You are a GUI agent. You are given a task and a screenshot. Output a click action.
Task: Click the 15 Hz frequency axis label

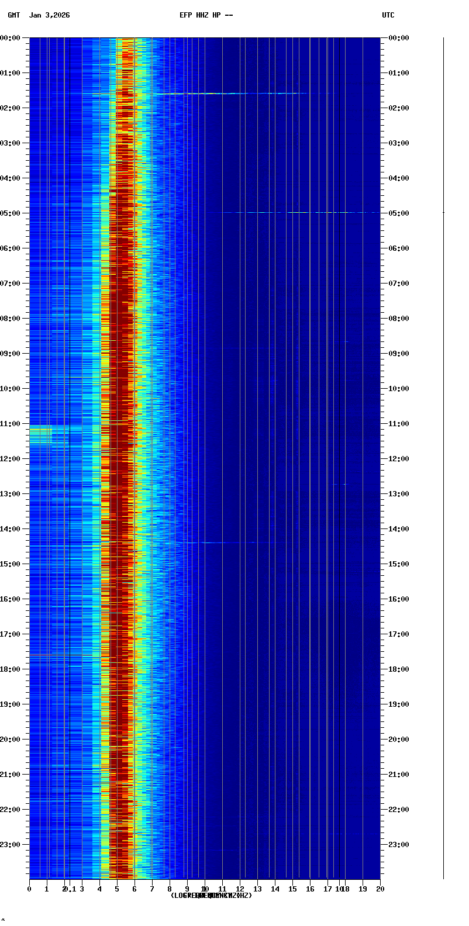pyautogui.click(x=292, y=889)
